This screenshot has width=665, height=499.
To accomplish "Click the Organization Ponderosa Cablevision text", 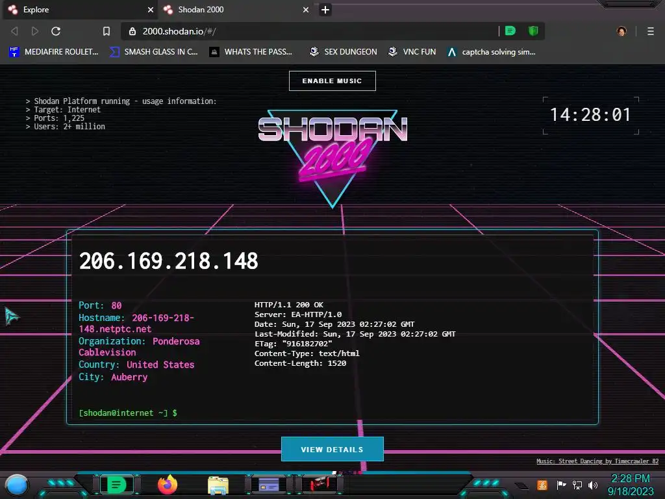I will click(139, 347).
